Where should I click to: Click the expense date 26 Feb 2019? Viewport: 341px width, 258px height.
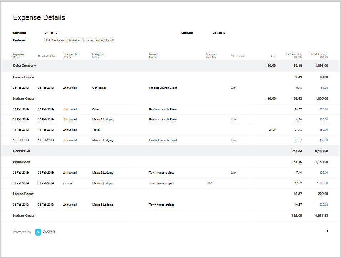pos(21,109)
